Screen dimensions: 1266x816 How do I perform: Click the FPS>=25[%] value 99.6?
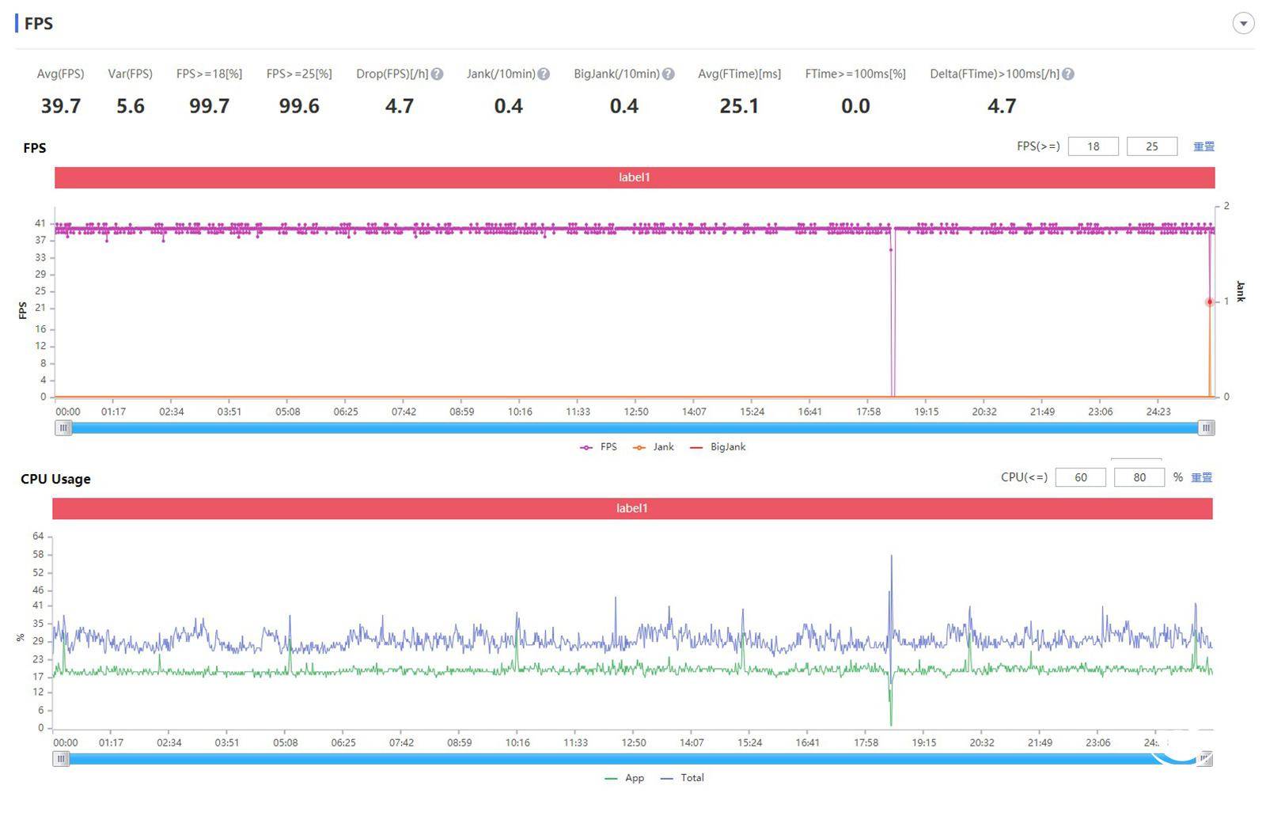[299, 106]
